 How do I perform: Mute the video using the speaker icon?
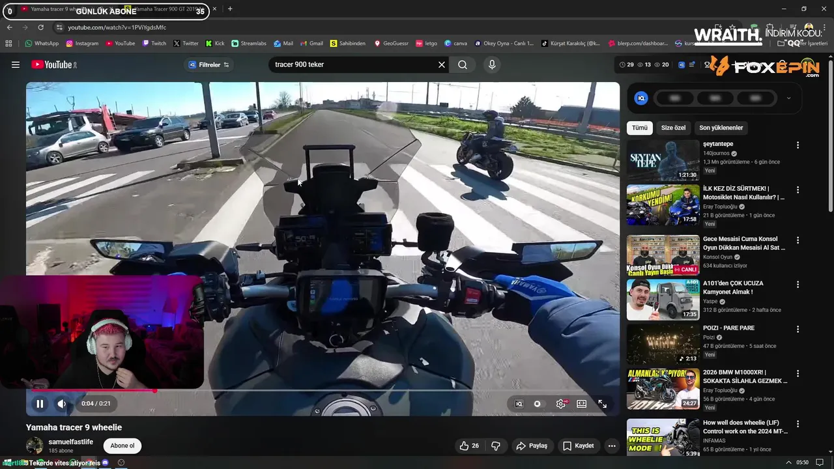(x=61, y=404)
